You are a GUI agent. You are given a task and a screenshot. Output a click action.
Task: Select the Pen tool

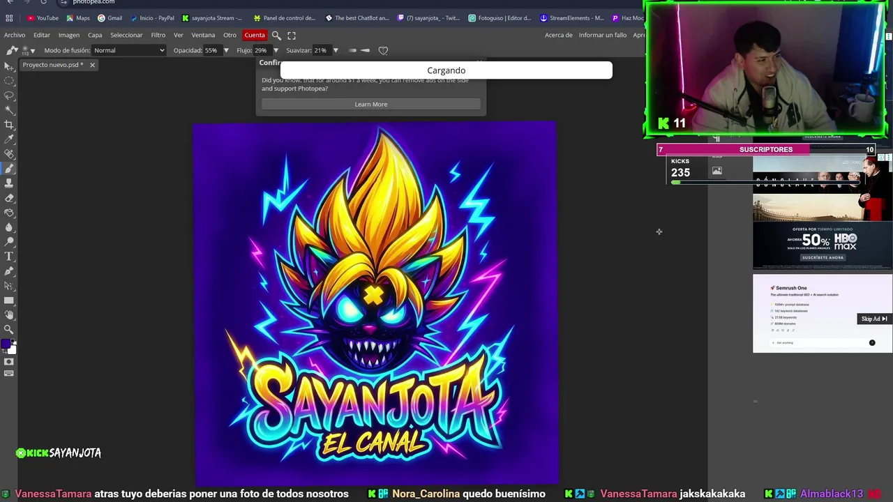(9, 271)
